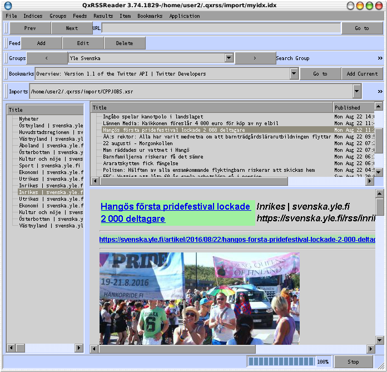Click the Stop button in status bar
Image resolution: width=387 pixels, height=372 pixels.
[x=354, y=361]
